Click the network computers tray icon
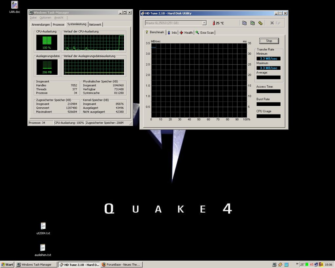 [316, 265]
